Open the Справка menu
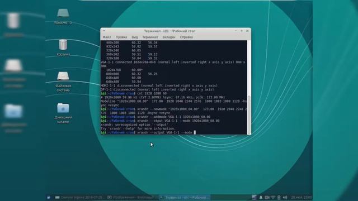 [186, 37]
